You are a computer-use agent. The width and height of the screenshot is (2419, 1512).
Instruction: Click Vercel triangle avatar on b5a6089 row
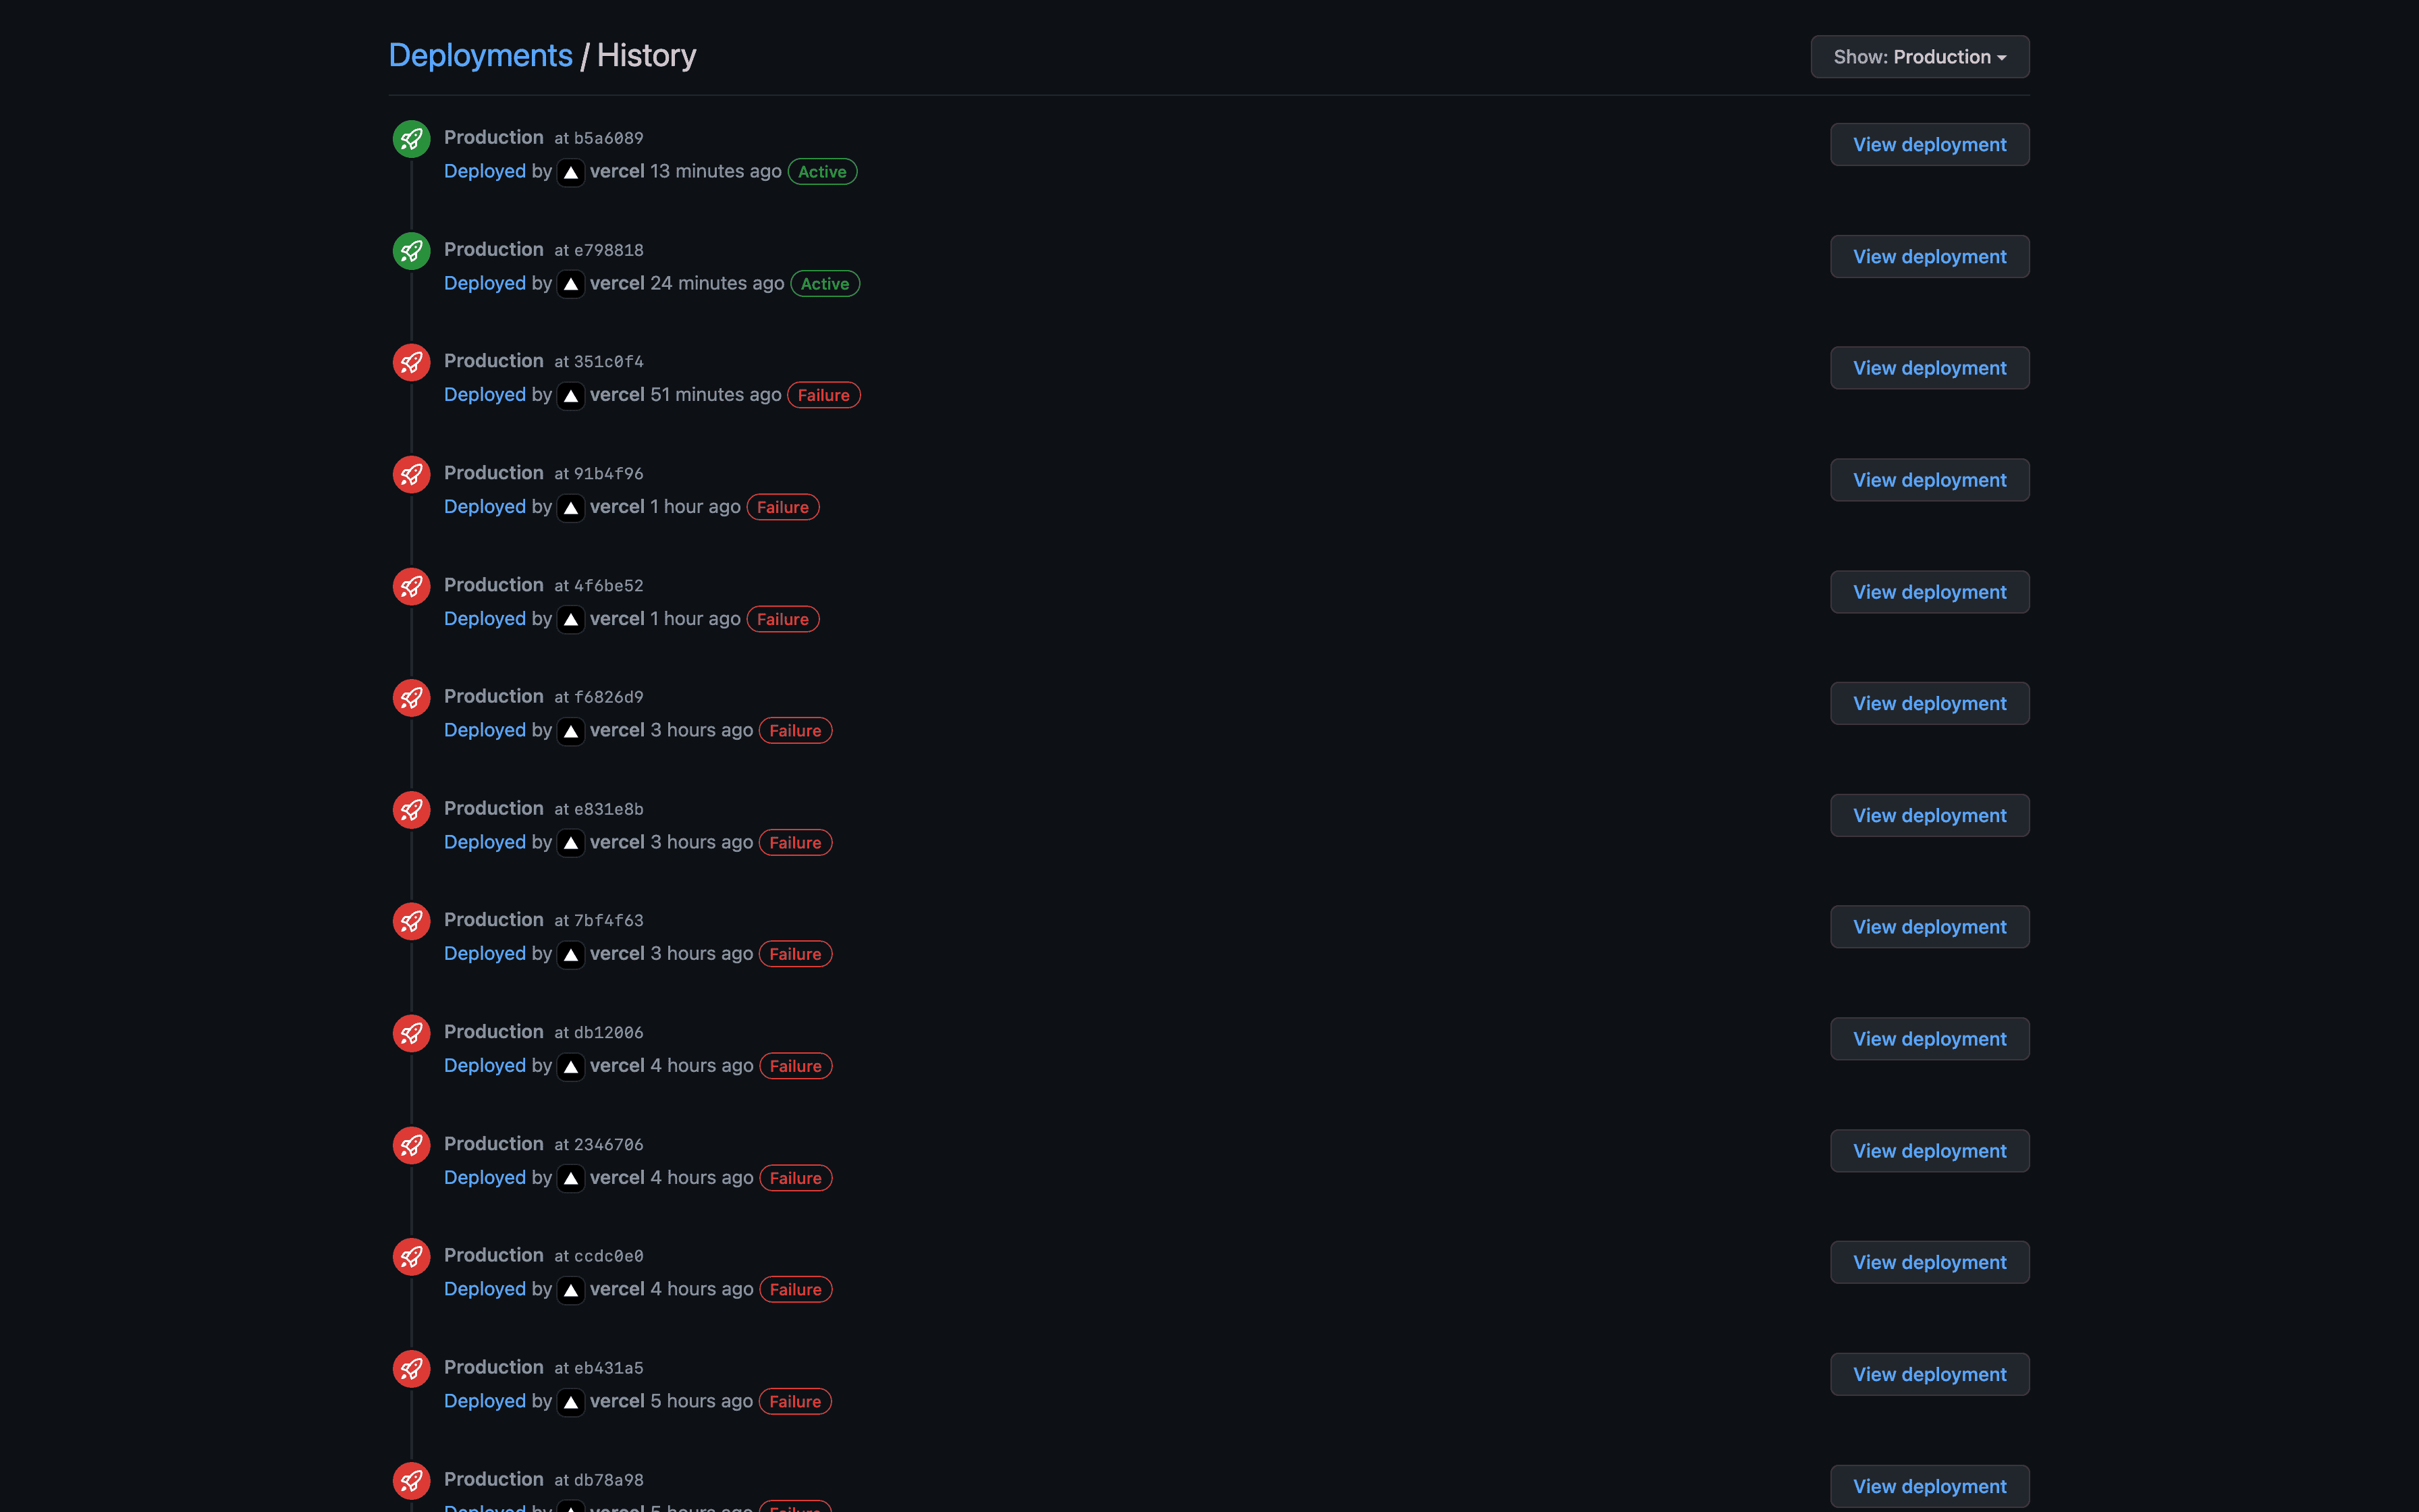(x=571, y=172)
